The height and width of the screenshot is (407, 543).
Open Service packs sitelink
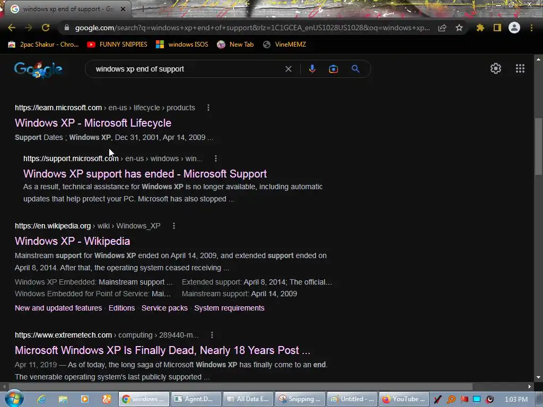[164, 308]
